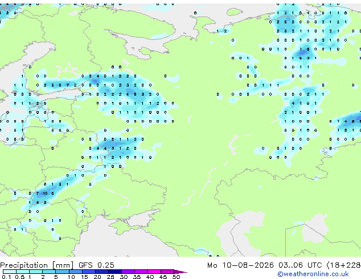Click the 1–2 mm legend swatch
The image size is (361, 279).
click(x=36, y=272)
